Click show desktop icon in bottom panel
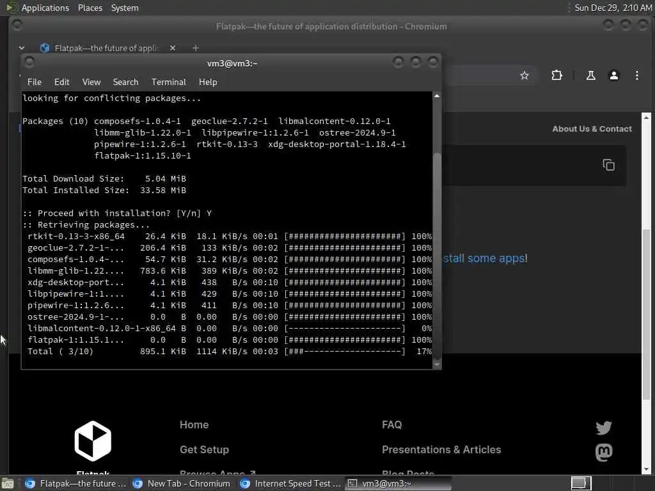Viewport: 655px width, 491px height. (8, 484)
